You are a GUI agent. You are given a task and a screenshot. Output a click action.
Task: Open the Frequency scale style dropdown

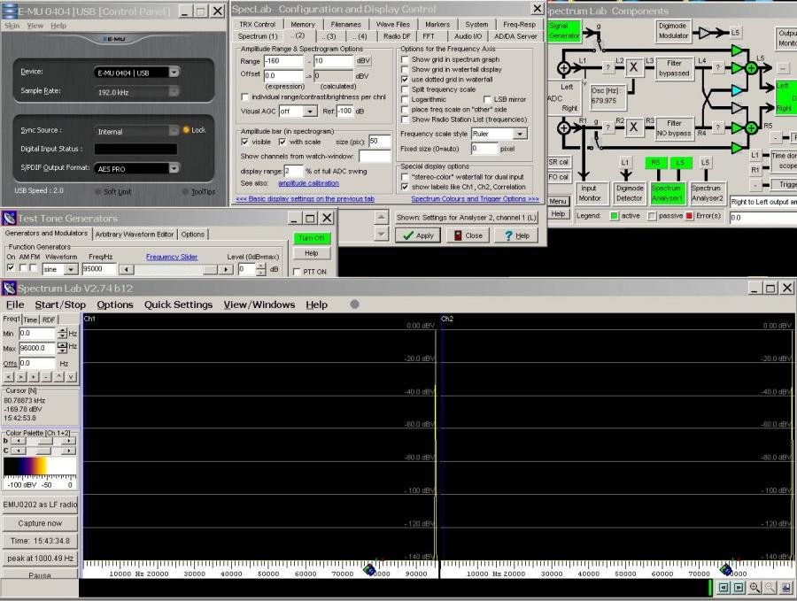519,134
